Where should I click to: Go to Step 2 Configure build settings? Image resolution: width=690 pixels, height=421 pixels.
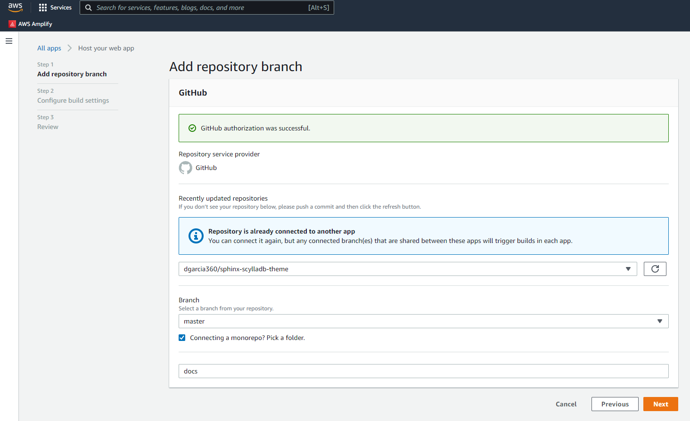73,100
